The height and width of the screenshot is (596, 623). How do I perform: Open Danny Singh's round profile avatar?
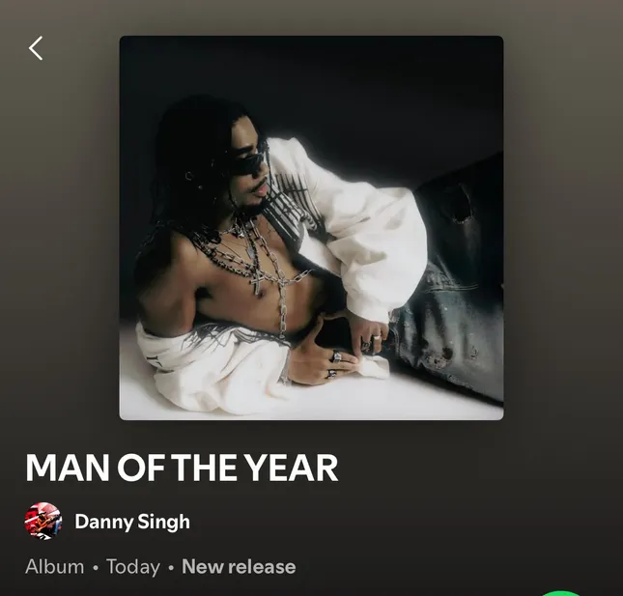43,522
